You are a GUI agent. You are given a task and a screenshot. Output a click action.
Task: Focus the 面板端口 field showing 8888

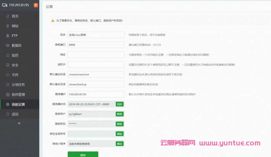tap(96, 45)
